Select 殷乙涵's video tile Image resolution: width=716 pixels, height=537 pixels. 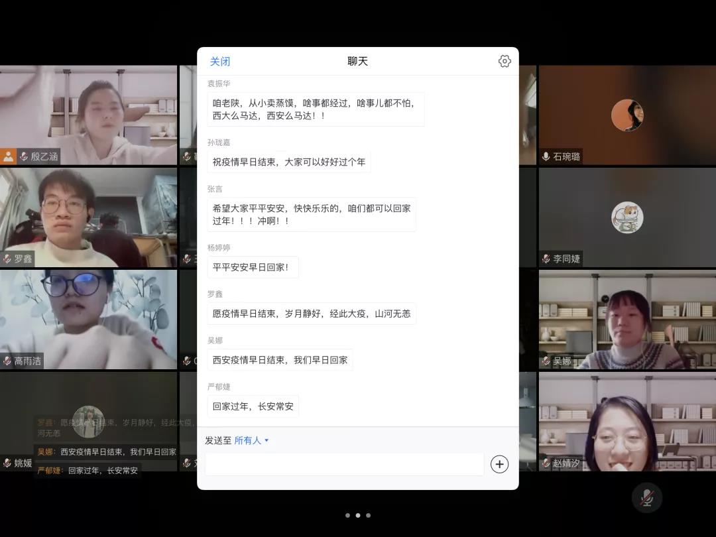(89, 113)
